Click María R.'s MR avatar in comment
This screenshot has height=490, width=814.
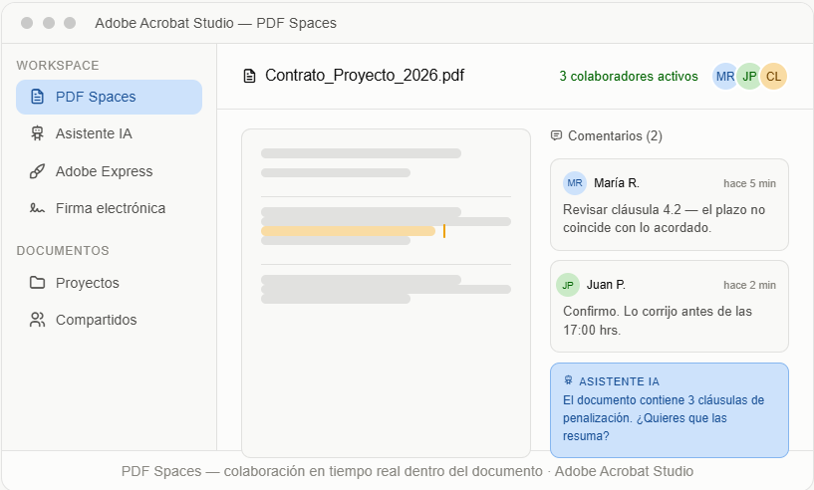tap(575, 183)
